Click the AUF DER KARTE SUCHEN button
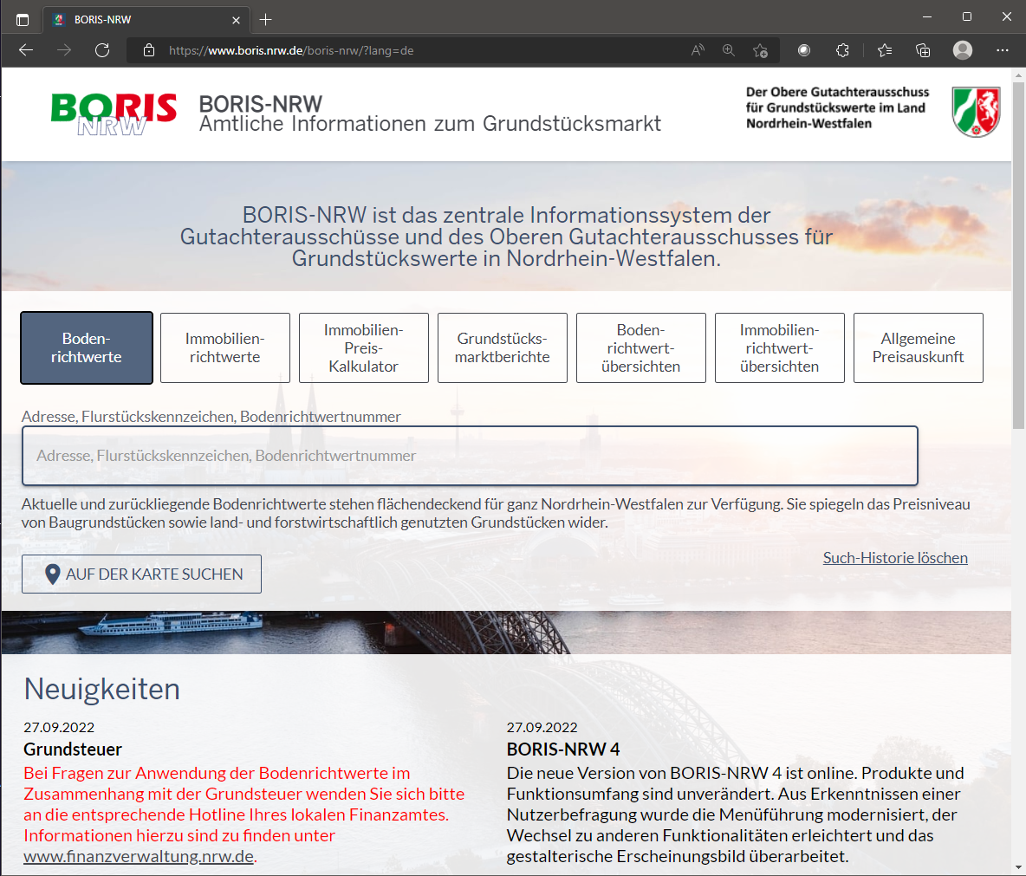Screen dimensions: 1026x876 click(141, 574)
